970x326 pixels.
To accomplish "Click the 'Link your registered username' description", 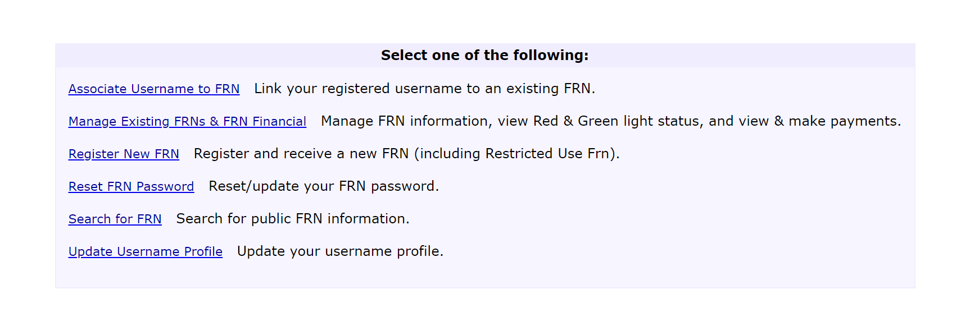I will (x=424, y=89).
